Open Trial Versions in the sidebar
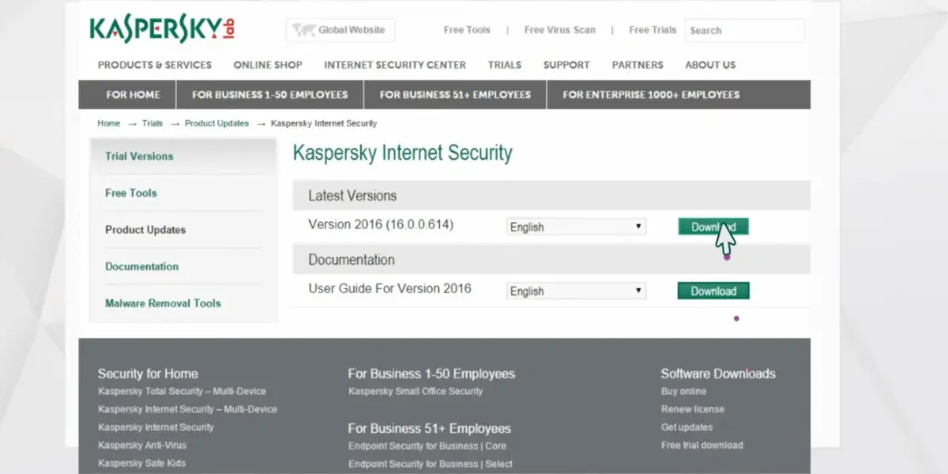This screenshot has width=948, height=474. 139,156
